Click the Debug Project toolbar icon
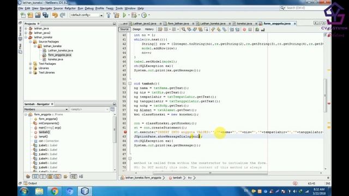This screenshot has height=196, width=349. 134,15
